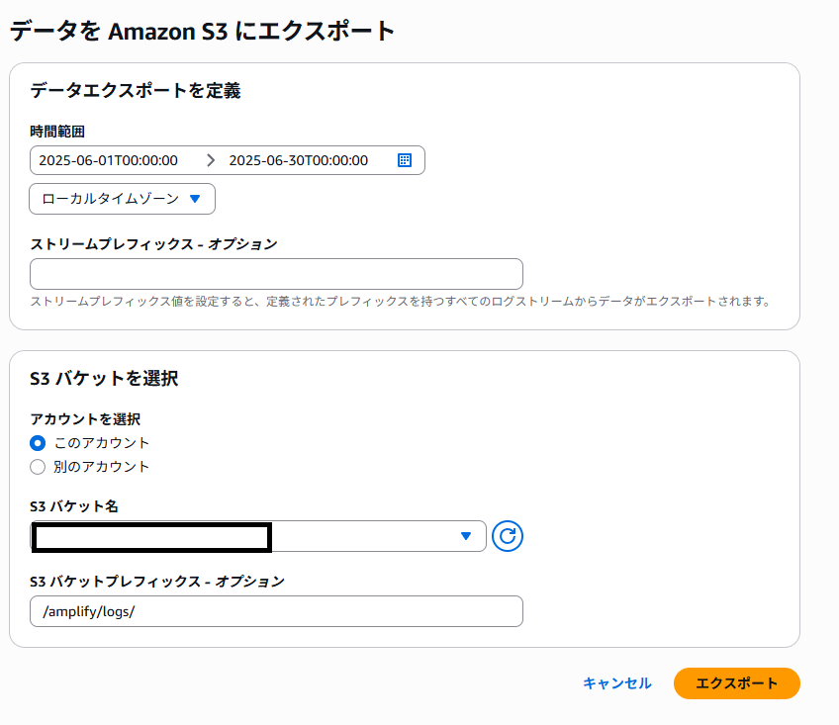The width and height of the screenshot is (839, 725).
Task: Click the キャンセル link
Action: (617, 683)
